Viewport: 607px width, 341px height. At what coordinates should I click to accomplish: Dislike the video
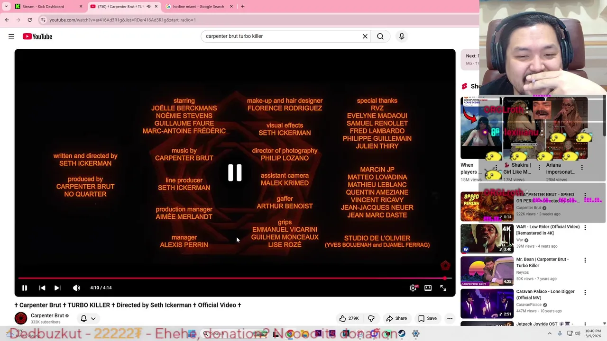point(371,319)
